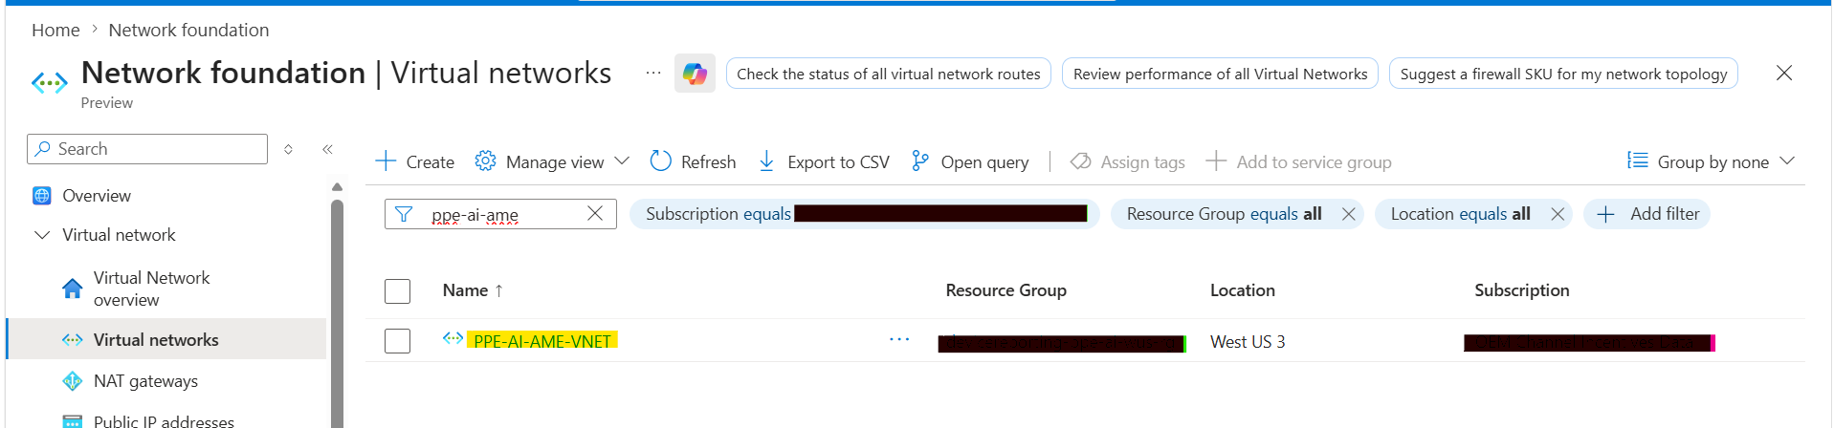Screen dimensions: 1834x428
Task: Open the PPE-AI-AME-VNET virtual network link
Action: coord(541,341)
